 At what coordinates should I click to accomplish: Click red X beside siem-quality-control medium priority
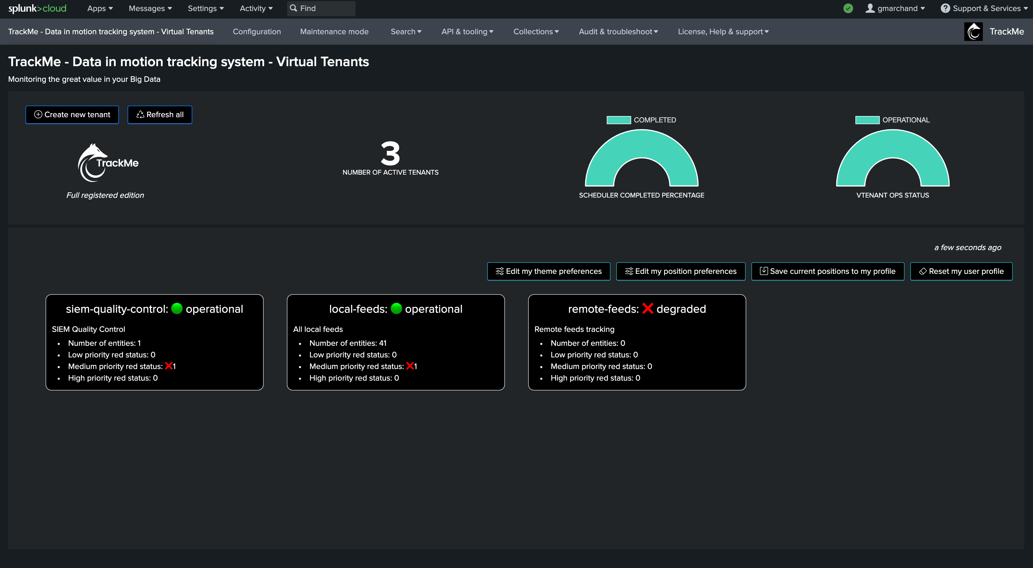coord(169,366)
